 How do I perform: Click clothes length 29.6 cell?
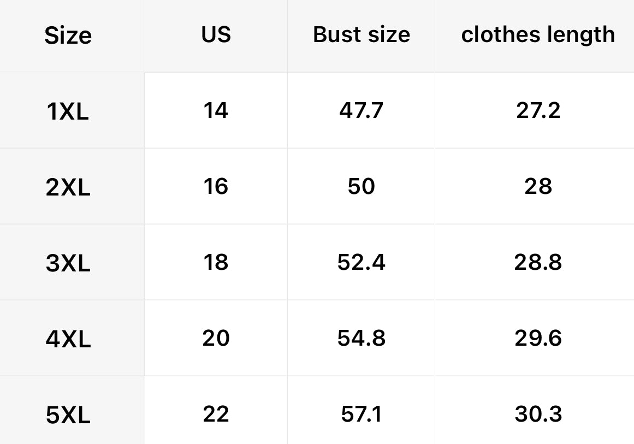538,339
